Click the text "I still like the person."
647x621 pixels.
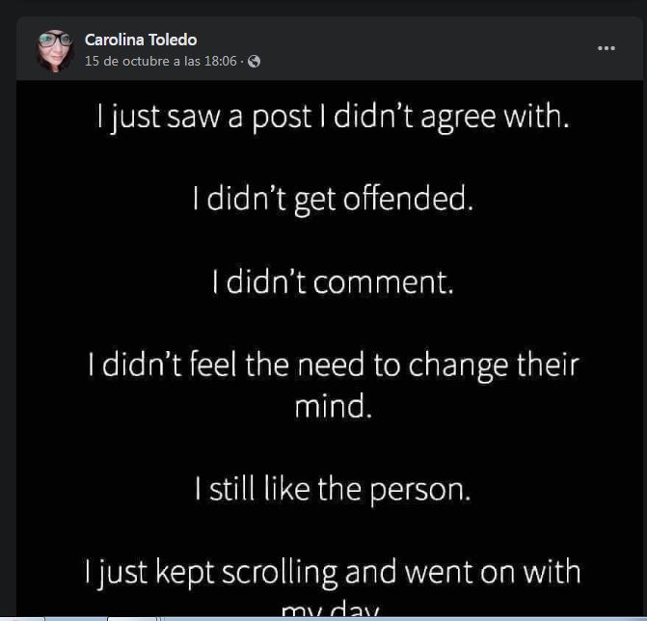tap(333, 489)
